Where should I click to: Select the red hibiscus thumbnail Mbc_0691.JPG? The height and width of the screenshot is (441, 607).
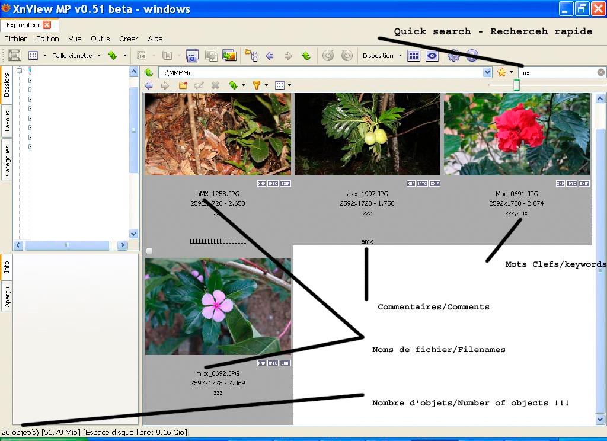point(517,135)
